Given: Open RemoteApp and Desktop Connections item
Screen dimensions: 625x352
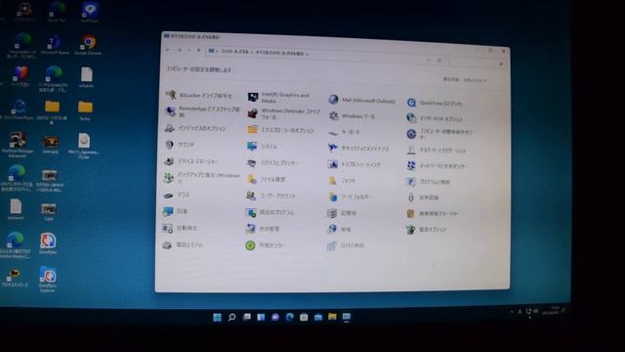Looking at the screenshot, I should tap(203, 111).
